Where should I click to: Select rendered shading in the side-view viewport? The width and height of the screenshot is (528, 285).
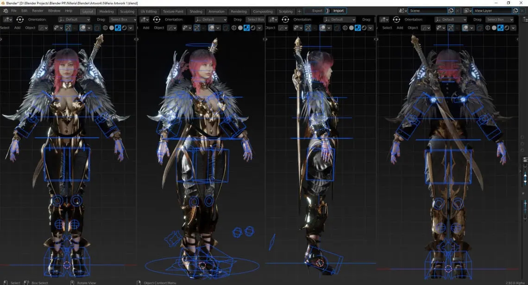tap(364, 28)
